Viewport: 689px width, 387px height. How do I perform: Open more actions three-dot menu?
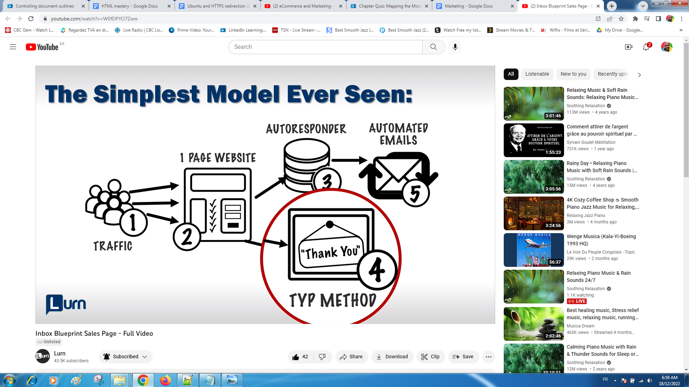click(488, 357)
